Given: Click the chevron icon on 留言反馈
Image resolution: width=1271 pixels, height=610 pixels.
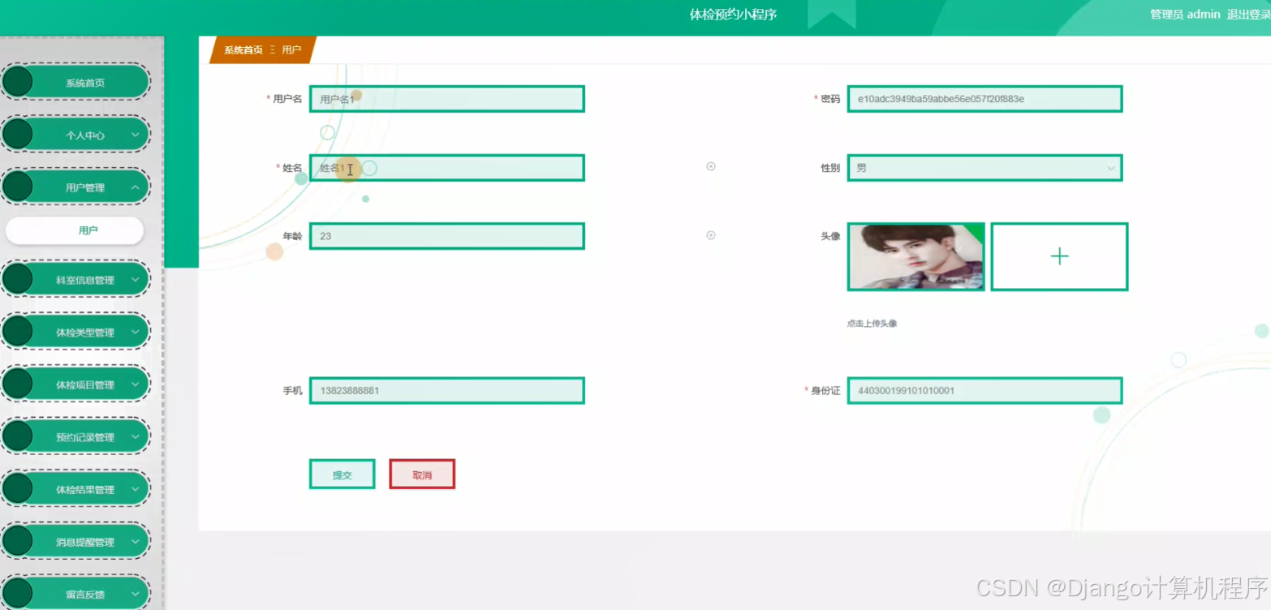Looking at the screenshot, I should 134,594.
